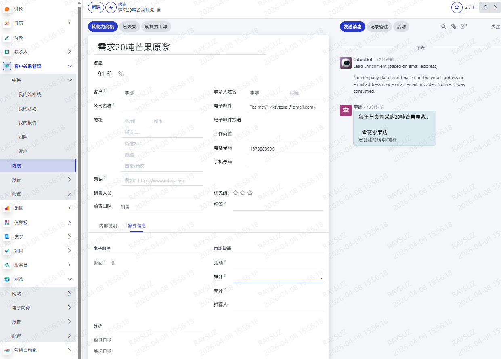Viewport: 501px width, 359px height.
Task: Click the paperclip attachments icon
Action: tap(453, 27)
